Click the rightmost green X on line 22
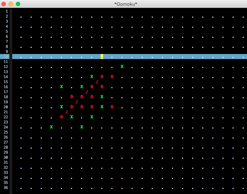The width and height of the screenshot is (247, 194). pyautogui.click(x=92, y=117)
